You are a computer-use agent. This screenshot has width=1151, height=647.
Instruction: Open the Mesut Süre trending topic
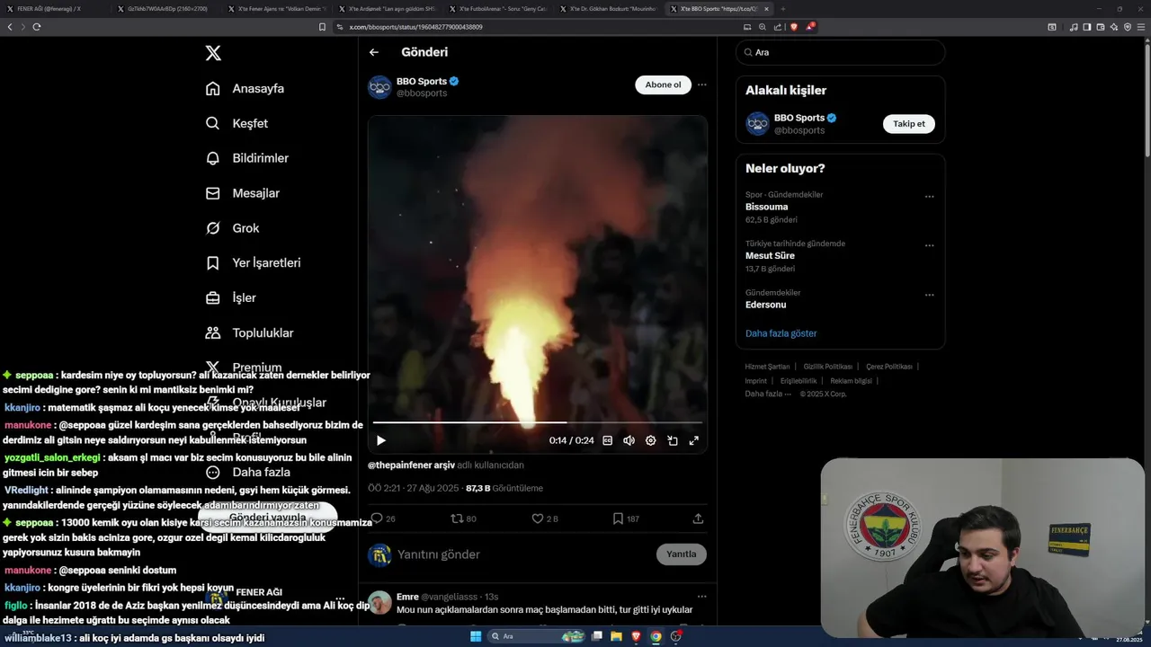click(x=770, y=255)
